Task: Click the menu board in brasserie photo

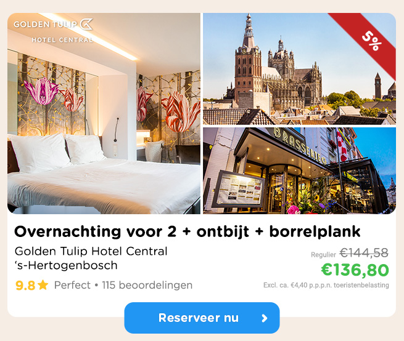Action: pyautogui.click(x=238, y=189)
